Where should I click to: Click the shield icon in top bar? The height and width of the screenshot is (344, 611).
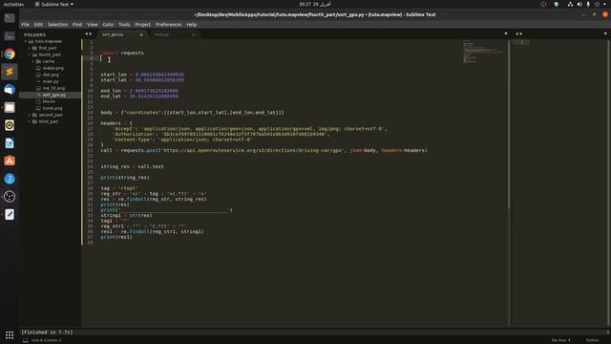[x=557, y=4]
